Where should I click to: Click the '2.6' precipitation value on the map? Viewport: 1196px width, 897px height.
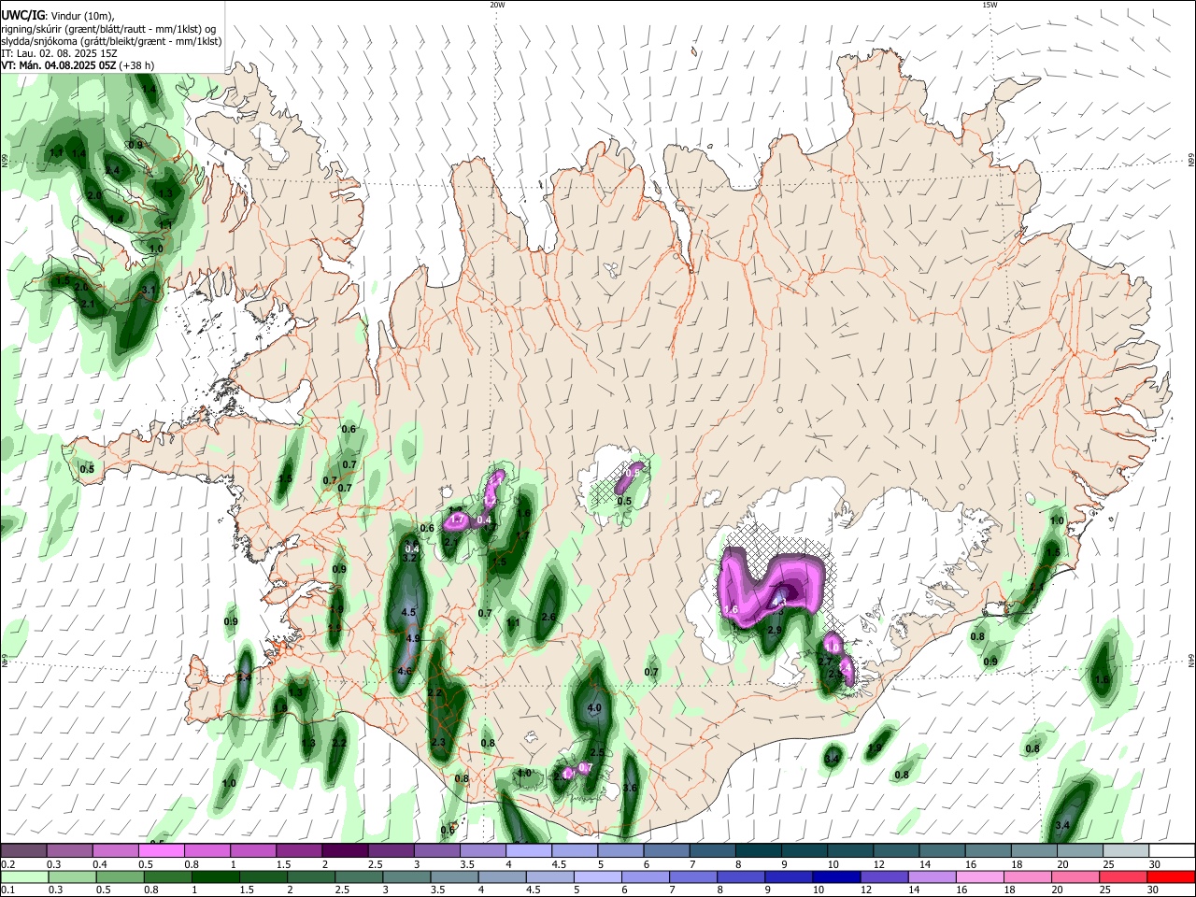(548, 617)
